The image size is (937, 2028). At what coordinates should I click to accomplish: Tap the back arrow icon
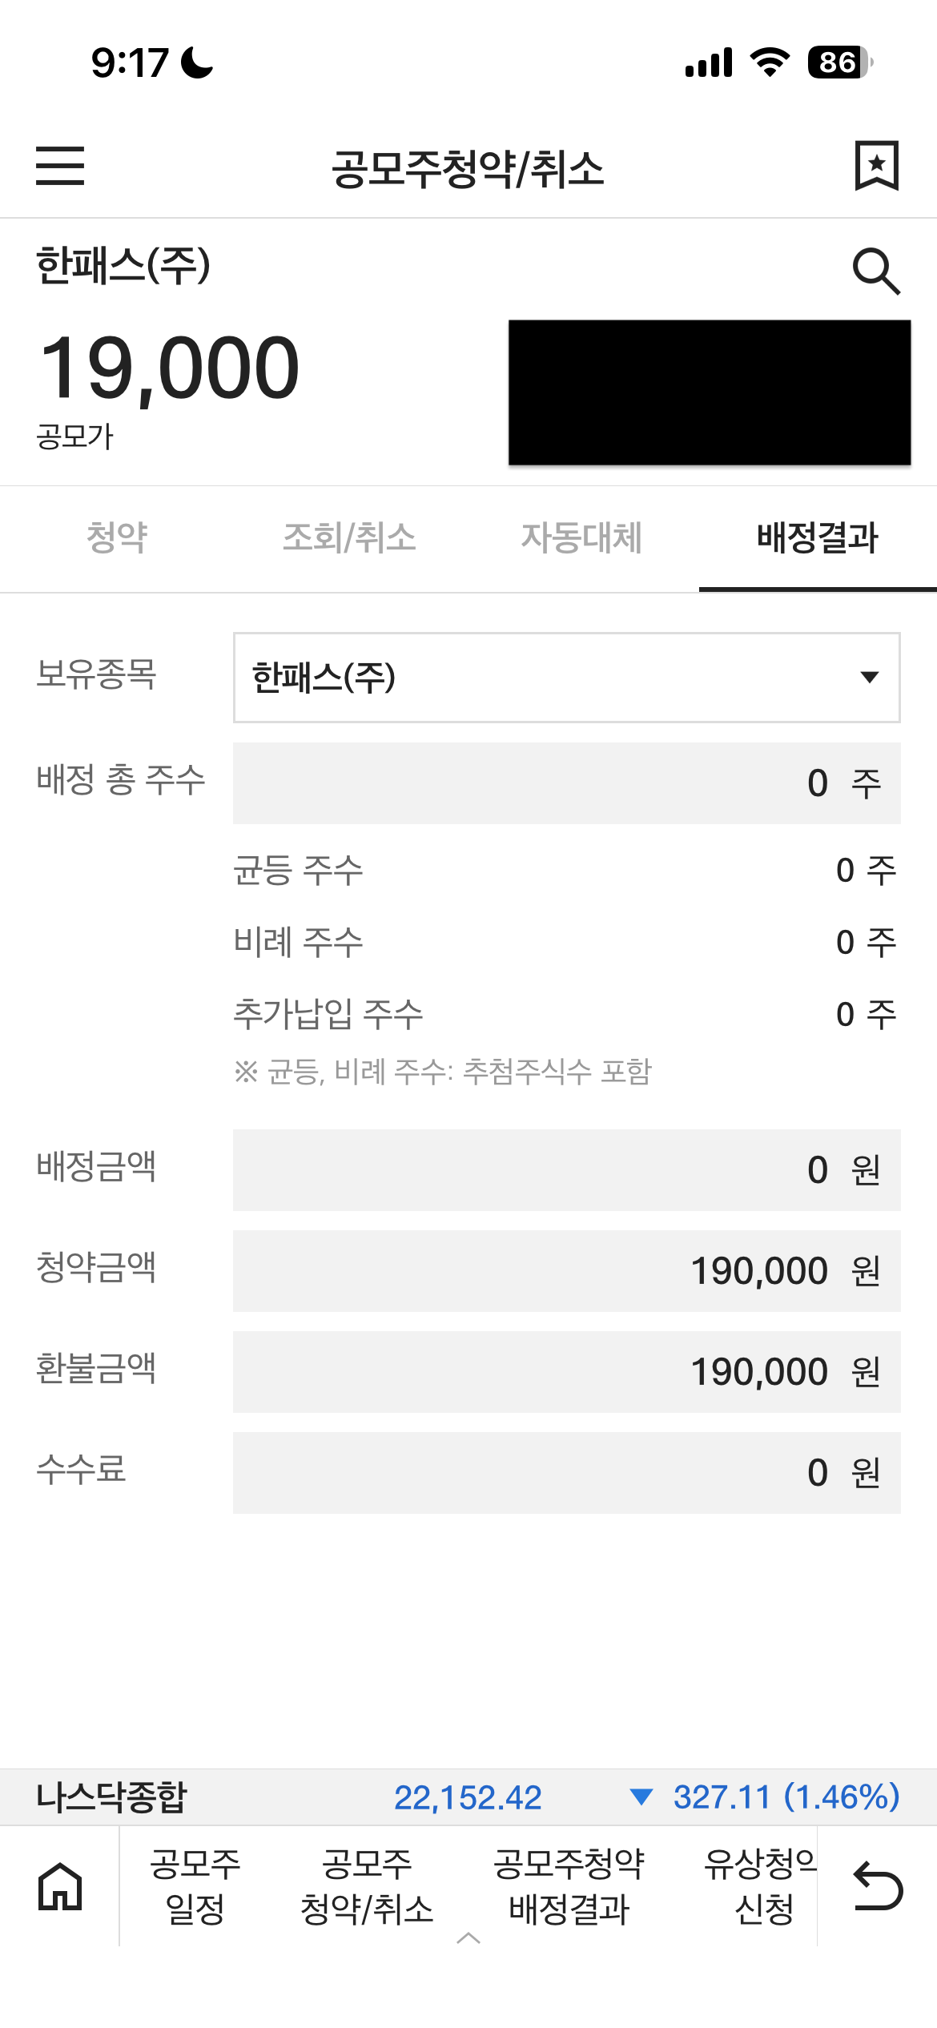tap(878, 1886)
